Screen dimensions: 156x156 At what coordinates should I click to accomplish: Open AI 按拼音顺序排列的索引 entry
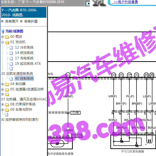pyautogui.click(x=20, y=120)
